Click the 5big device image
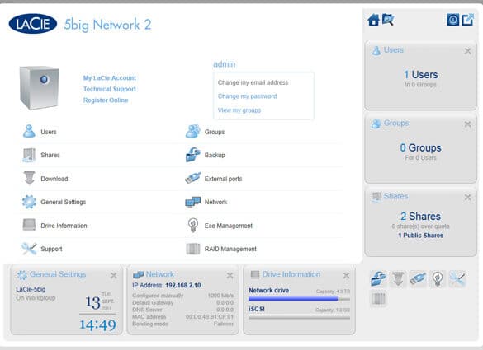Viewport: 483px width, 350px height. (x=40, y=87)
